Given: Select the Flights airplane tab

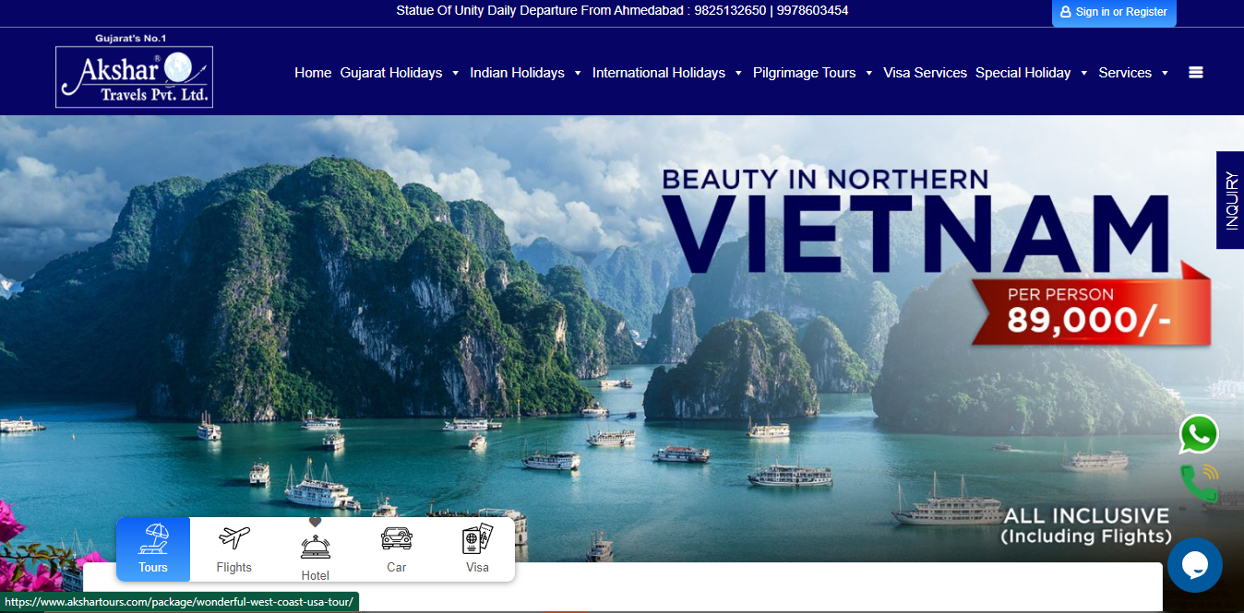Looking at the screenshot, I should coord(233,549).
